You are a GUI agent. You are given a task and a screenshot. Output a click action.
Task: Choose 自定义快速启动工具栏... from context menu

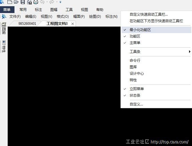pos(156,14)
